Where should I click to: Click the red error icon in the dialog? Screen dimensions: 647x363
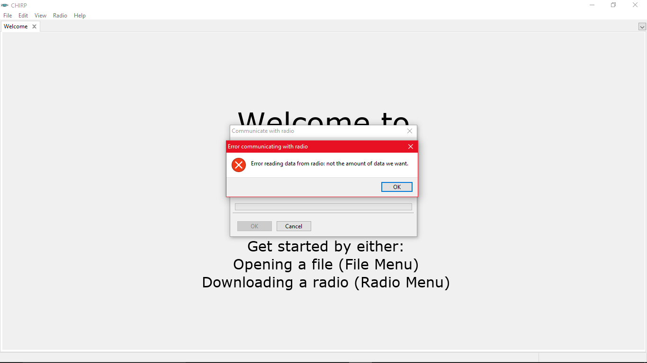pyautogui.click(x=239, y=165)
